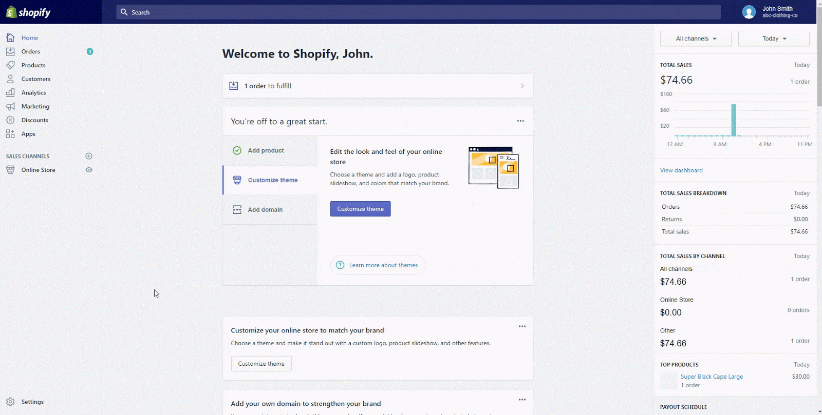Click the Customize theme step store icon

(237, 180)
